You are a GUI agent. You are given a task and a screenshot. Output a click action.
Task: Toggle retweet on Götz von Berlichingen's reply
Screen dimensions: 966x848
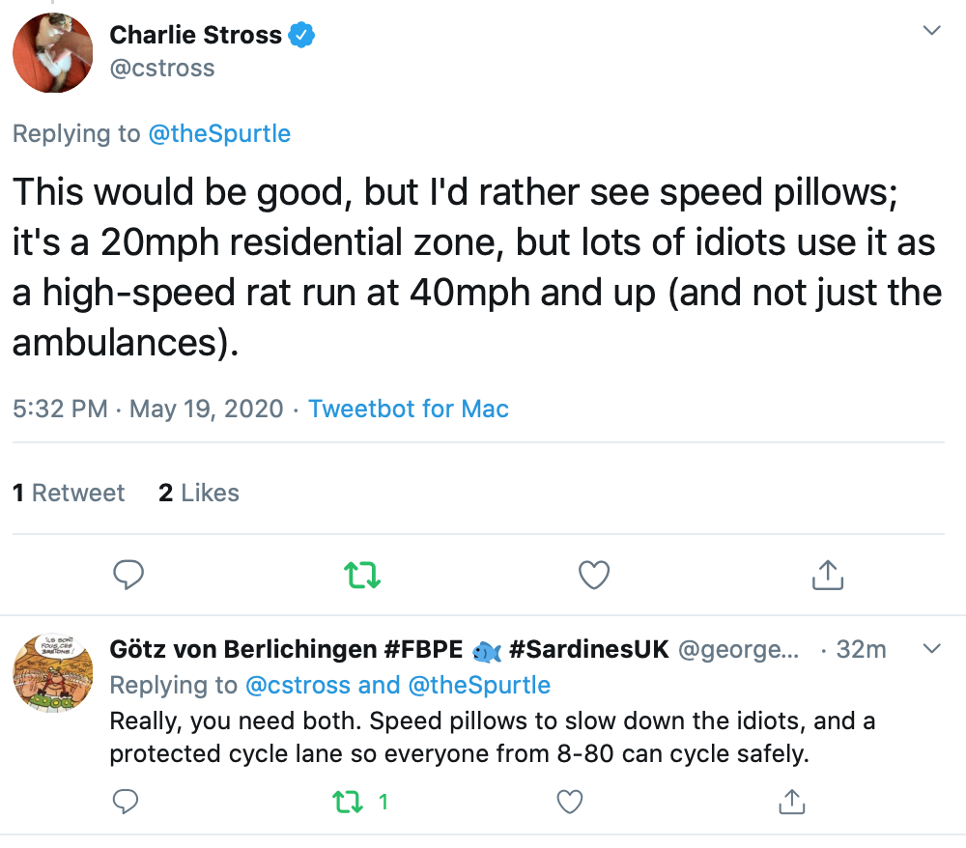click(x=348, y=802)
